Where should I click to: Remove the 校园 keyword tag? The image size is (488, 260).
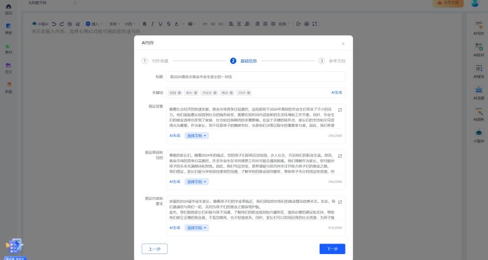coord(180,93)
